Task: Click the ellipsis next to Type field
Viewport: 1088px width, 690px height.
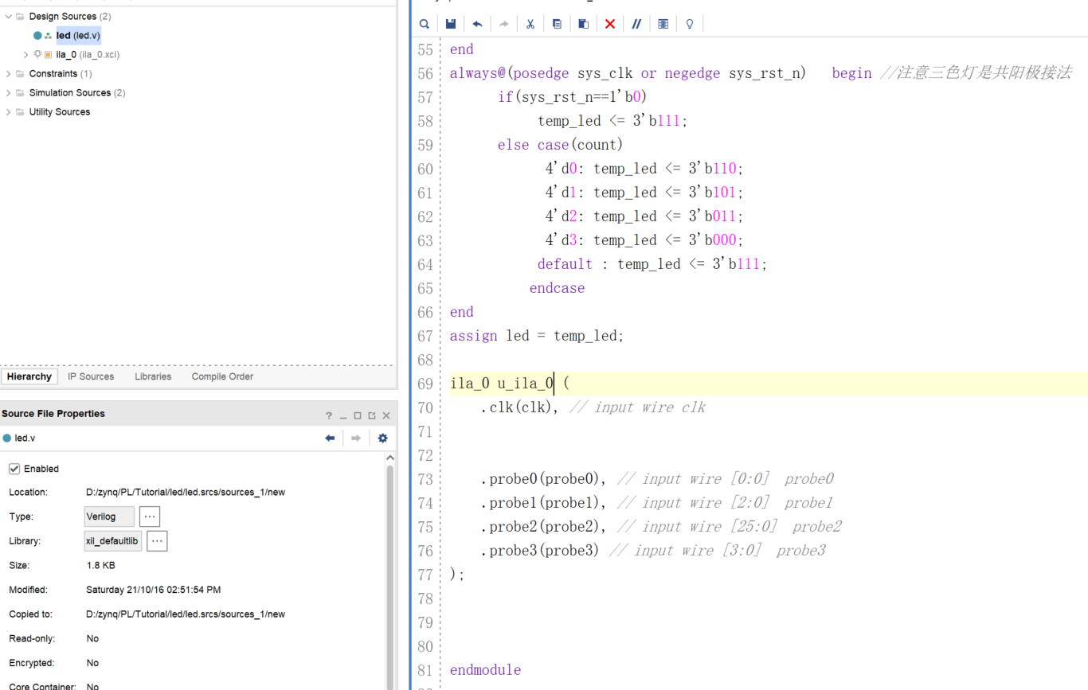Action: [149, 517]
